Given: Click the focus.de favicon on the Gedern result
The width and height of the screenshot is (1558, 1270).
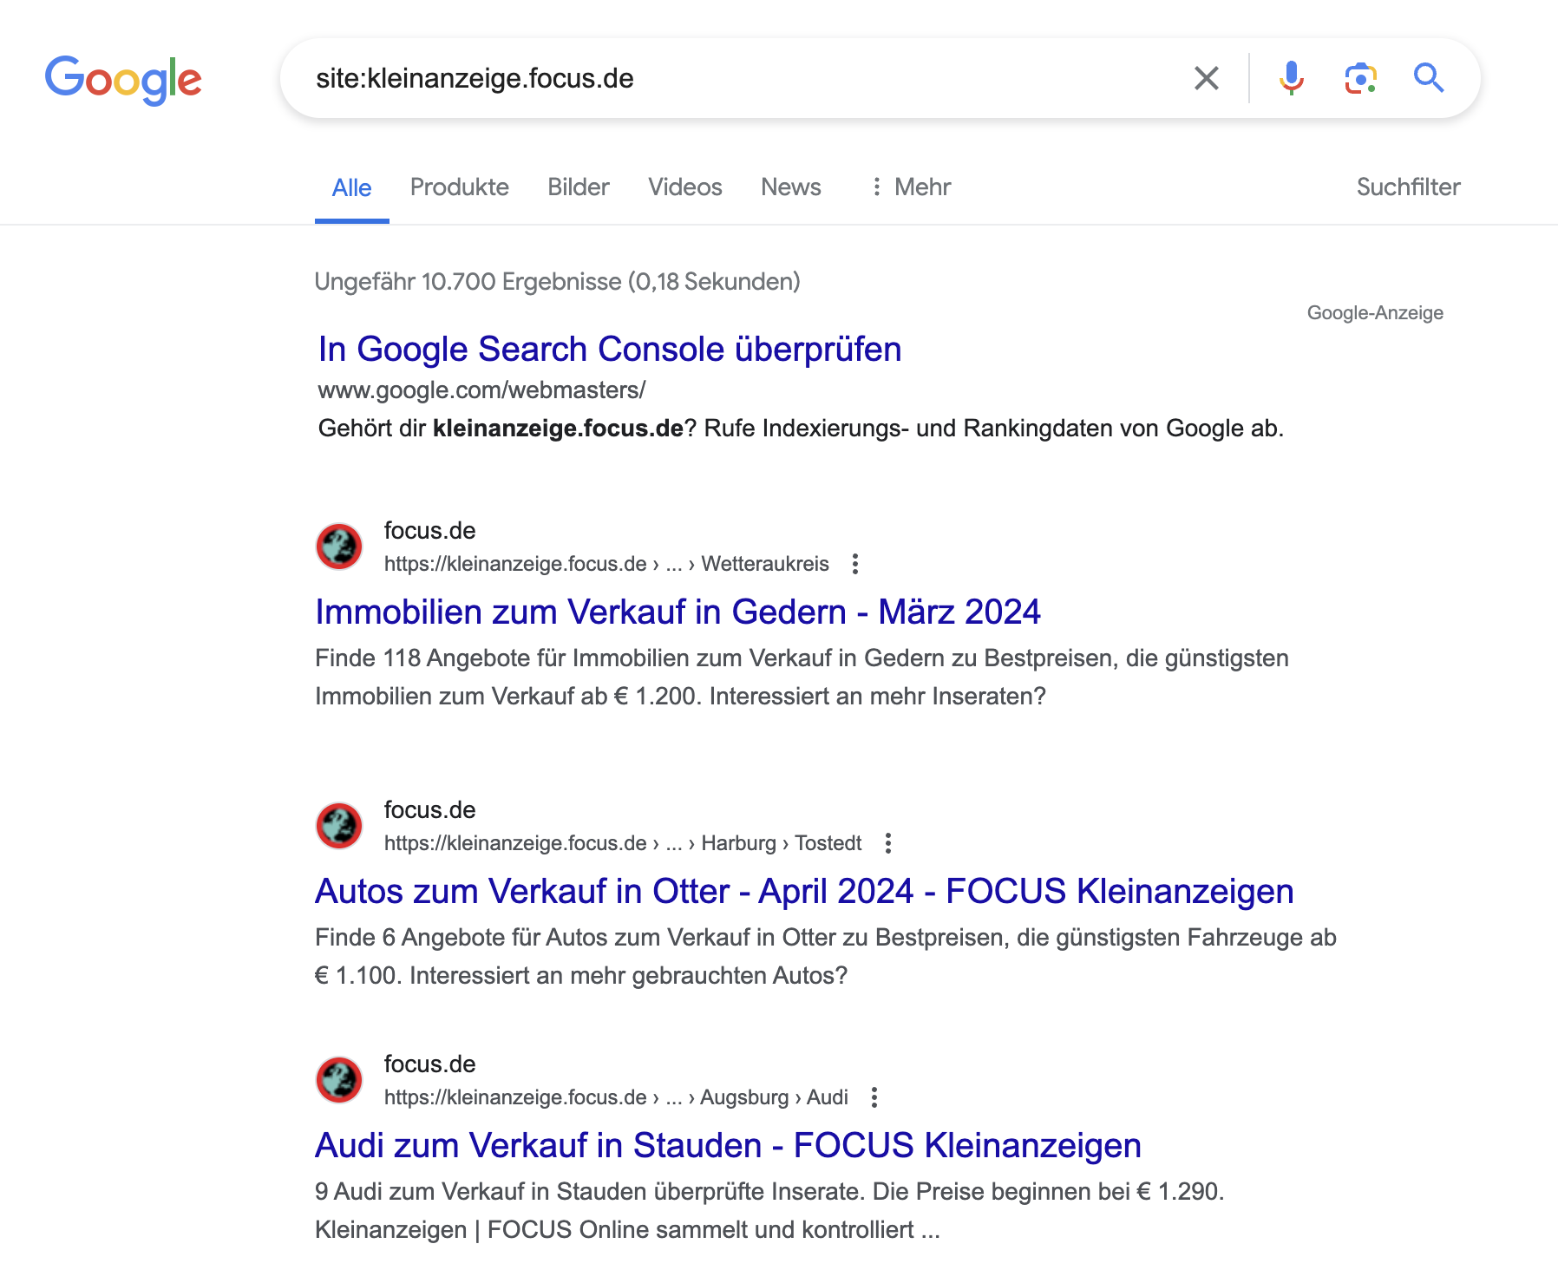Looking at the screenshot, I should pos(338,547).
